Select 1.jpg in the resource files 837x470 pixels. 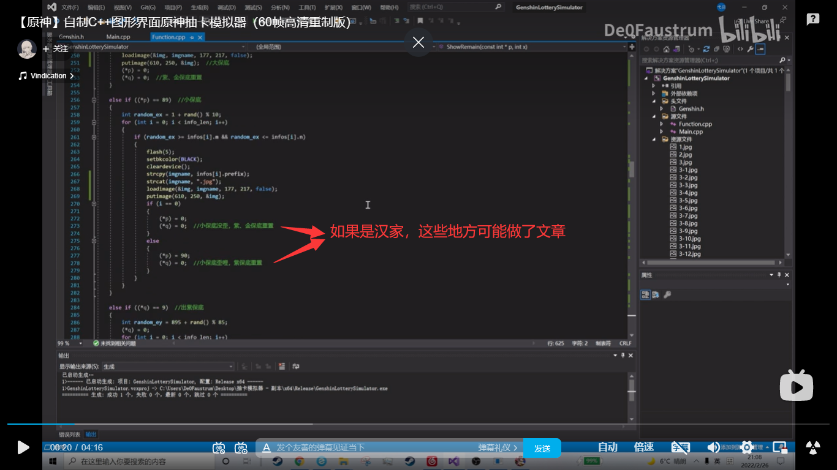[x=685, y=147]
